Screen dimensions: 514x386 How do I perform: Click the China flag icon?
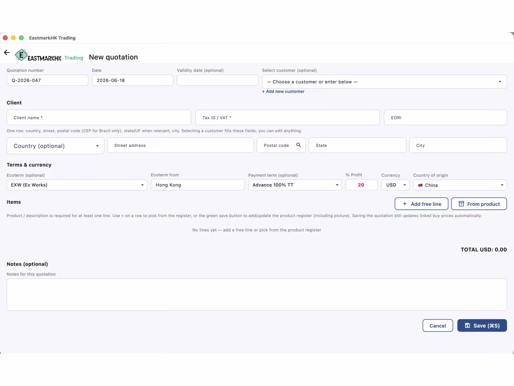coord(420,185)
